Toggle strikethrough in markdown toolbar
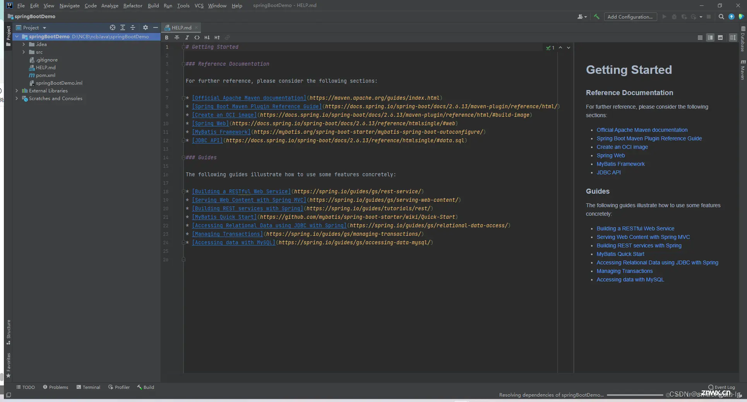This screenshot has height=402, width=747. point(177,37)
